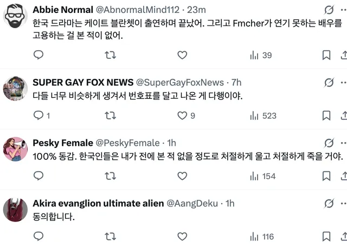The height and width of the screenshot is (248, 347).
Task: Open Pesky Female's profile avatar
Action: 16,149
